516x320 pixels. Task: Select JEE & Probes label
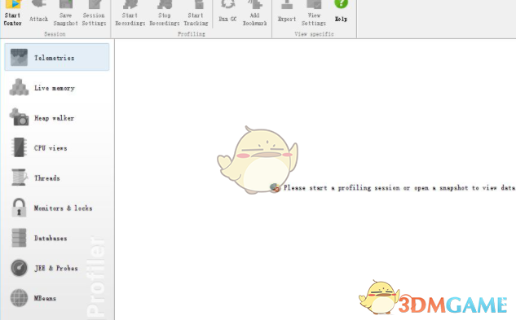pyautogui.click(x=56, y=268)
